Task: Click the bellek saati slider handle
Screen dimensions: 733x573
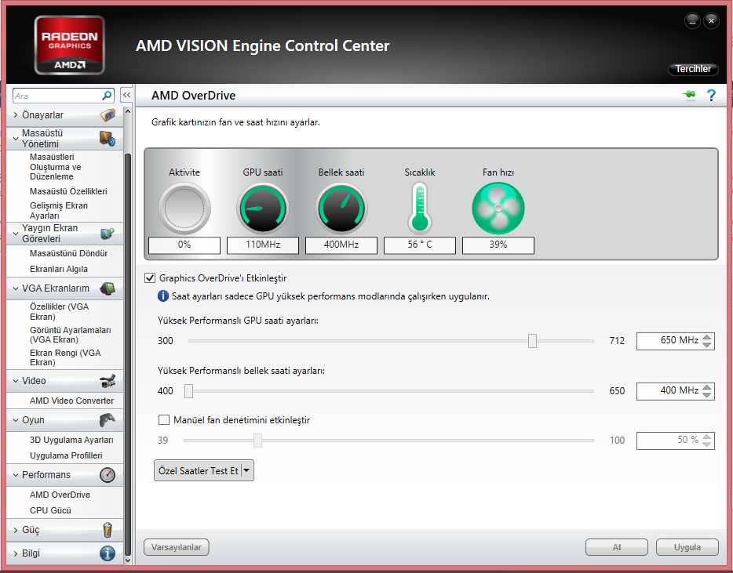Action: click(188, 391)
